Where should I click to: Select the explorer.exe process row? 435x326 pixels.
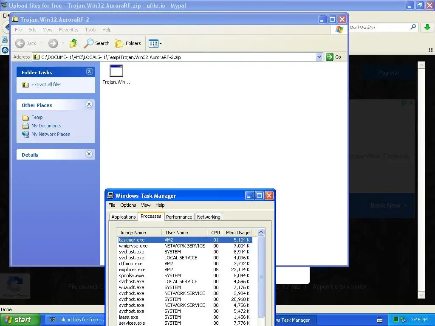185,270
